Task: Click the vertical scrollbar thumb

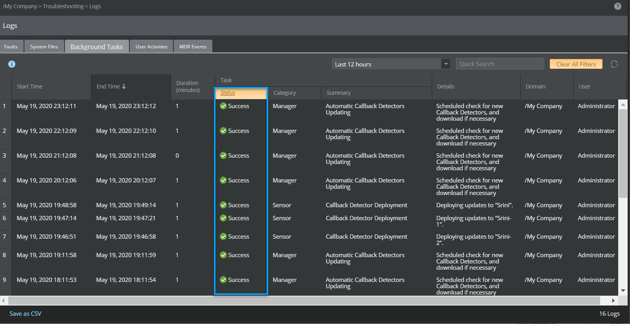Action: 623,153
